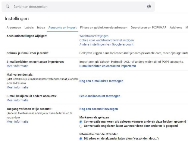Viewport: 188px width, 141px height.
Task: Click the Berichten doorzoeken search field
Action: point(78,7)
